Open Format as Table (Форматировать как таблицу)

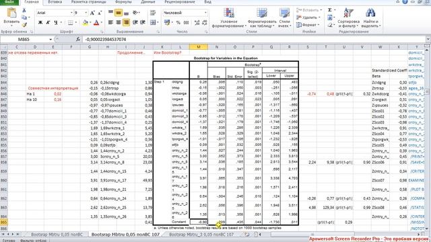click(262, 18)
